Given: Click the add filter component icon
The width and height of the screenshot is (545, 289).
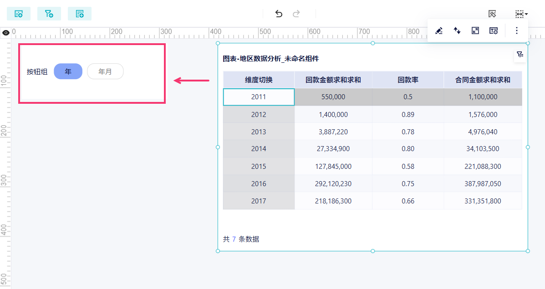Looking at the screenshot, I should (x=49, y=14).
